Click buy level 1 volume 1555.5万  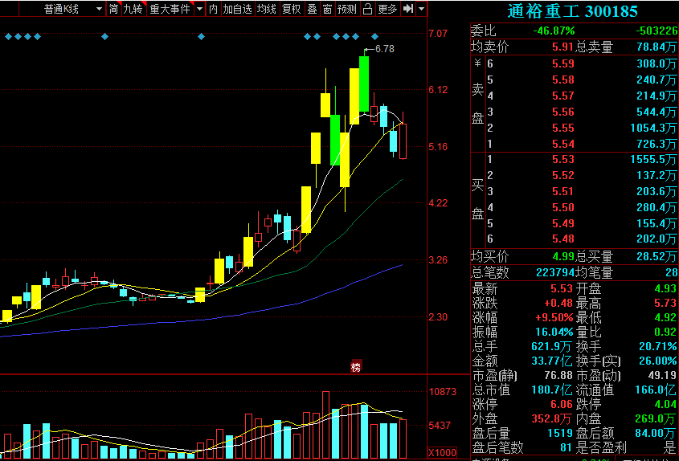click(653, 159)
